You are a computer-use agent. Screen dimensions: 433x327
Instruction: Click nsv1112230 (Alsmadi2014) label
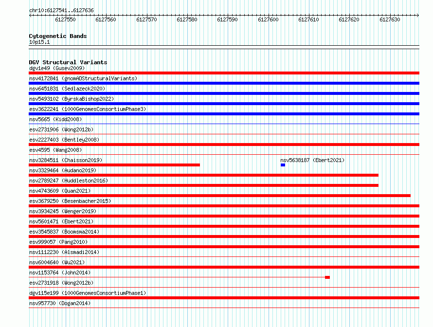coord(64,252)
